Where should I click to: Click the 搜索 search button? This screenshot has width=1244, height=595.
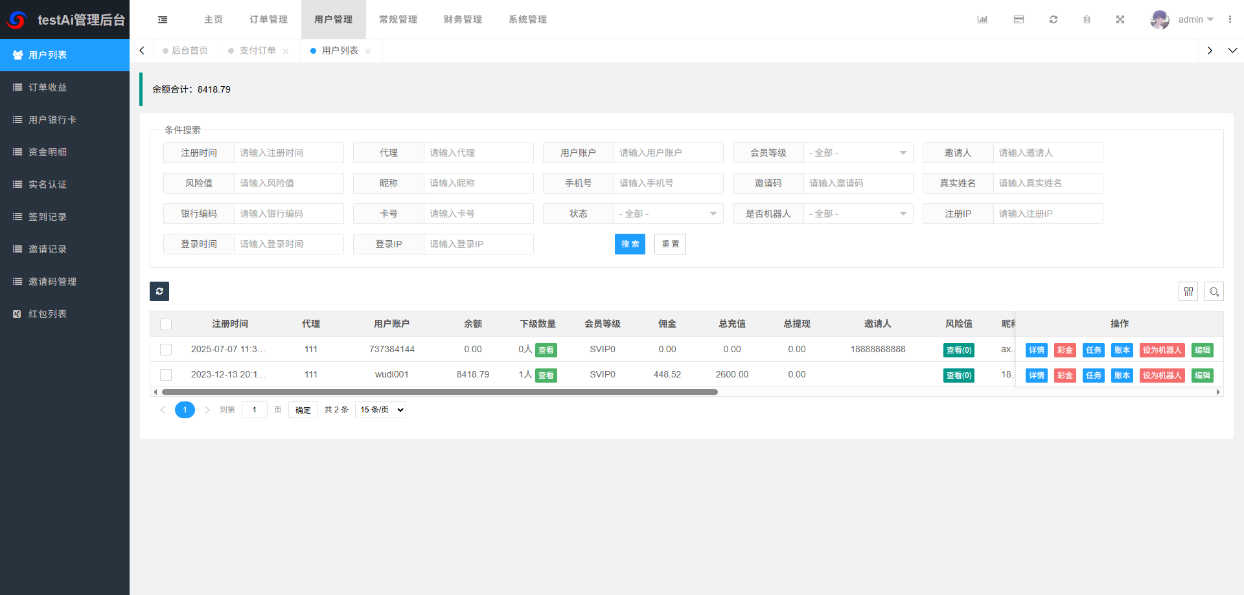629,244
